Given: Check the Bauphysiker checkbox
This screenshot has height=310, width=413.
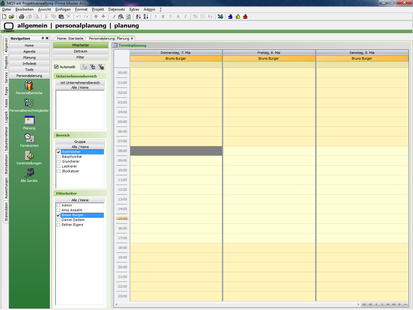Looking at the screenshot, I should click(59, 157).
